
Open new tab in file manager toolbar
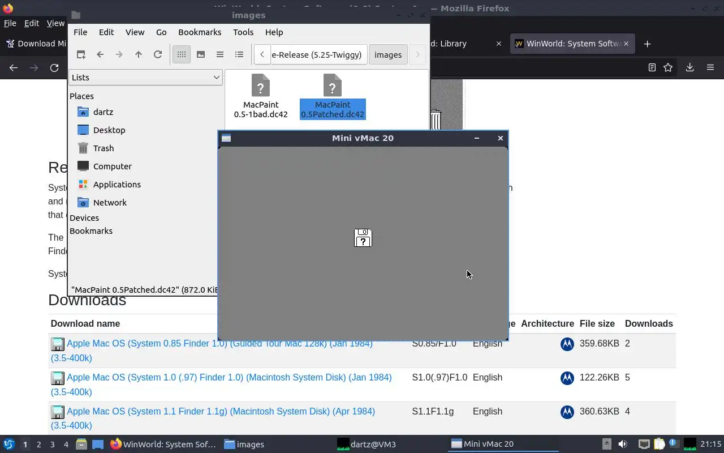81,54
